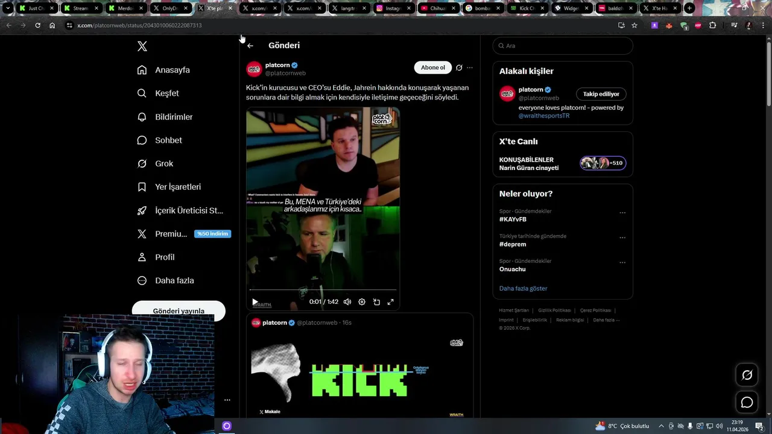The width and height of the screenshot is (772, 434).
Task: Click the @platcornweb handle under the post author
Action: pos(285,74)
